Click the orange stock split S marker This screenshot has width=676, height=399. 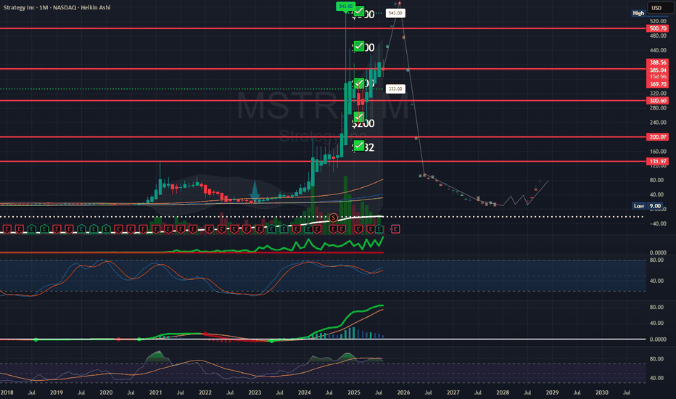[x=333, y=218]
